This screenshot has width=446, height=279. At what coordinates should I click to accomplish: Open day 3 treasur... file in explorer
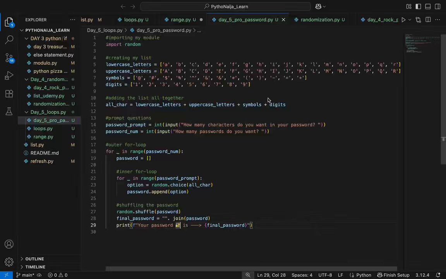pyautogui.click(x=50, y=46)
